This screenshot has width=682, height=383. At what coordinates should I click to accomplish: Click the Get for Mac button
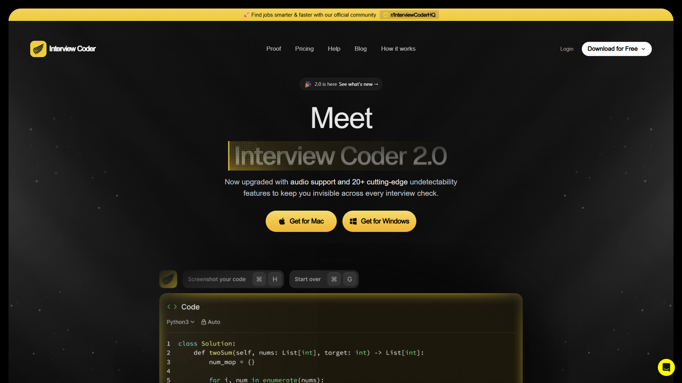[x=301, y=221]
